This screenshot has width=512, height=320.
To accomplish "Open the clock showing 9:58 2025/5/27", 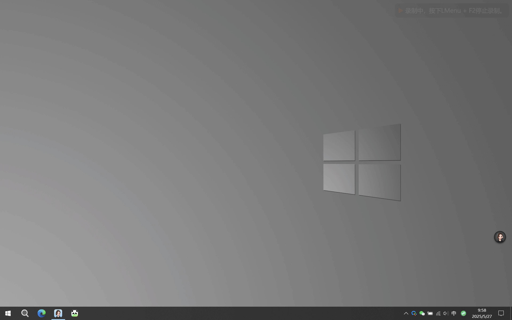I will [x=482, y=313].
